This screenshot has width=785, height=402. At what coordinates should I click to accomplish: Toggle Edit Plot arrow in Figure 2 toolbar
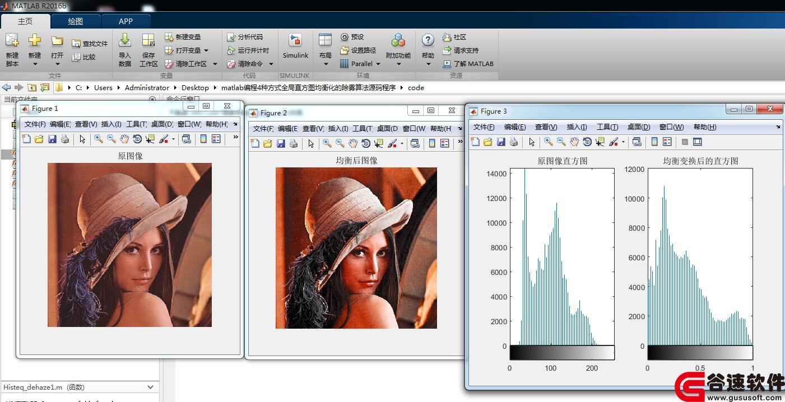click(x=311, y=143)
